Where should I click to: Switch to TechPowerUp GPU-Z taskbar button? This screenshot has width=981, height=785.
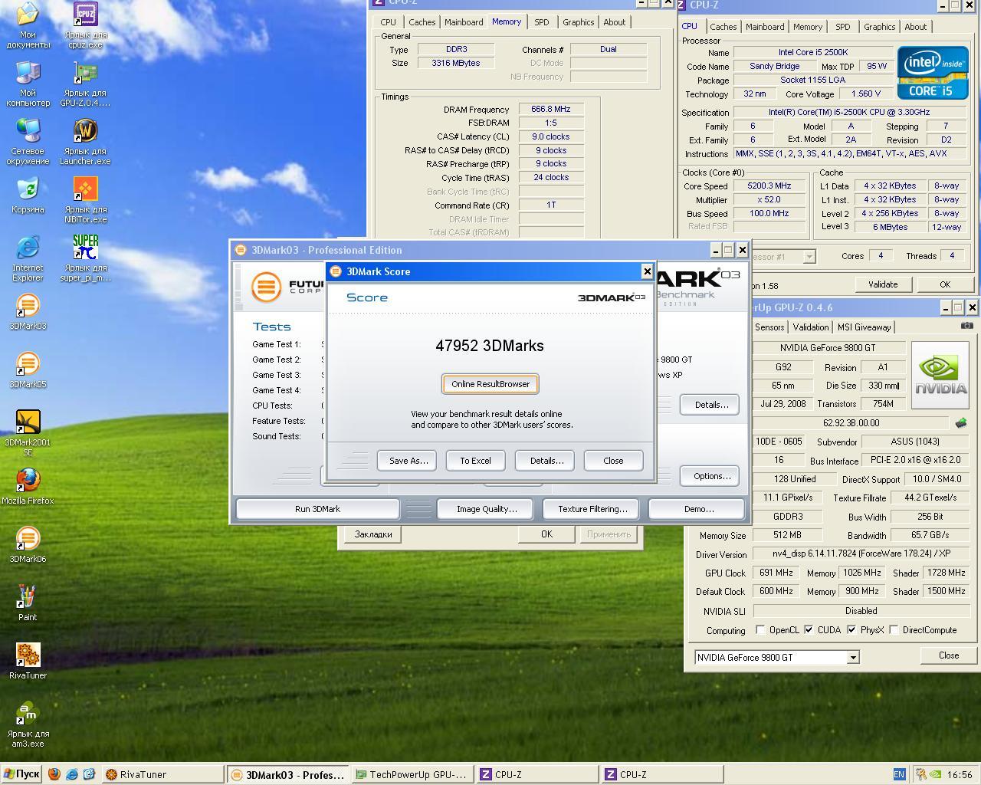click(412, 775)
